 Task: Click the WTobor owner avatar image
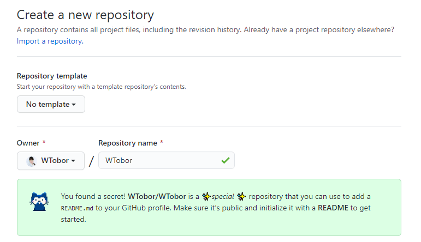[x=32, y=161]
